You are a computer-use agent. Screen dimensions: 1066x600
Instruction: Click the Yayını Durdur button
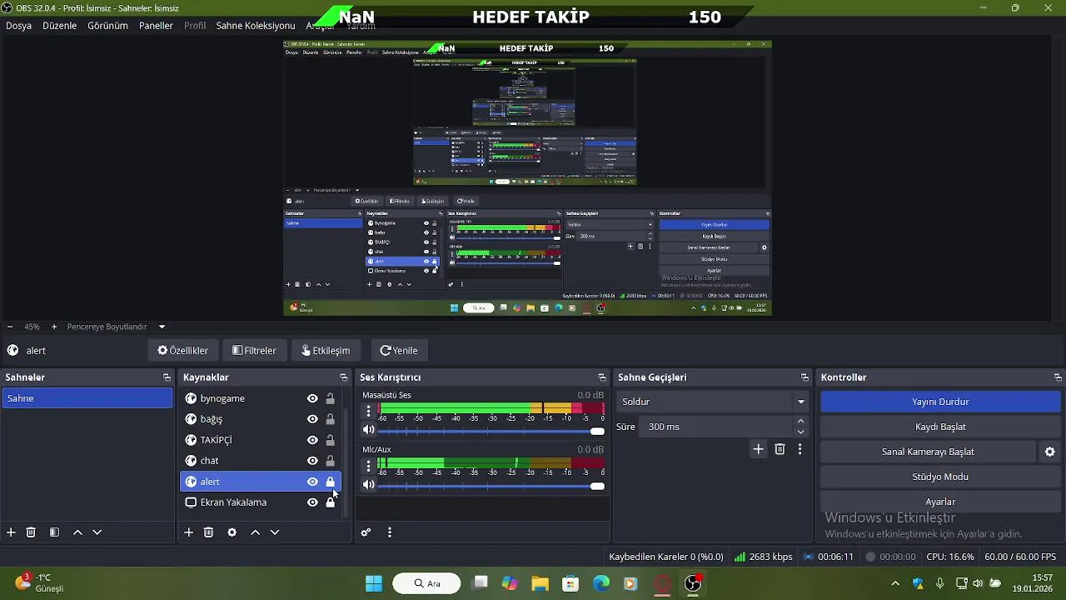(940, 402)
